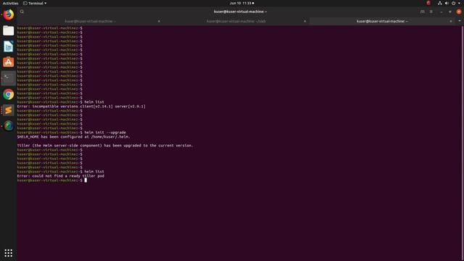
Task: Open the globe app icon in dock
Action: 8,126
